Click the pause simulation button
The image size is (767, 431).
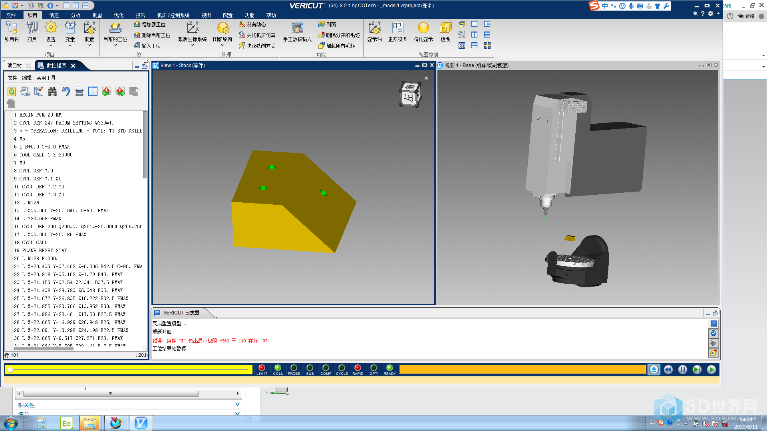pos(682,370)
